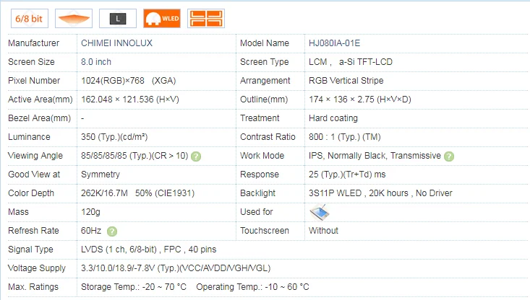Click the Outline(mm) row label
This screenshot has width=530, height=300.
pyautogui.click(x=264, y=100)
